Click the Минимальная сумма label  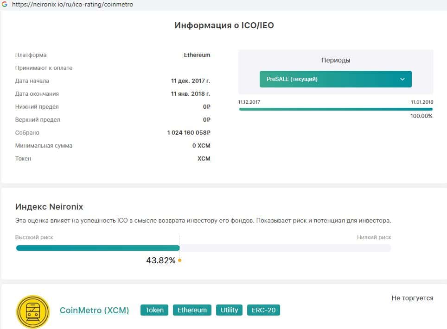(x=44, y=146)
